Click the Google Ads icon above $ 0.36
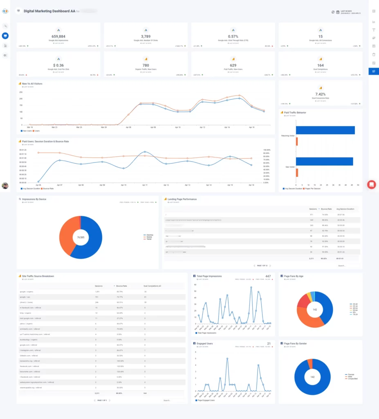 (58, 59)
